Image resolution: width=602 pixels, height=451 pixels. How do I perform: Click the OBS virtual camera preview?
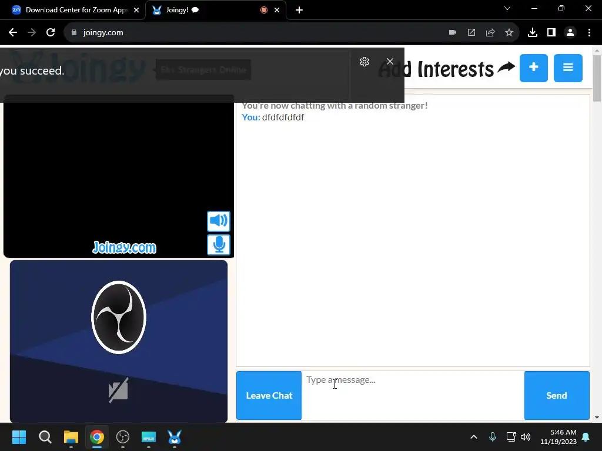point(119,341)
